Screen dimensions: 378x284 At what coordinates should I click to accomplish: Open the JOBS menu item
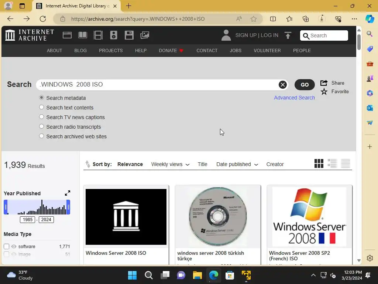pyautogui.click(x=236, y=50)
